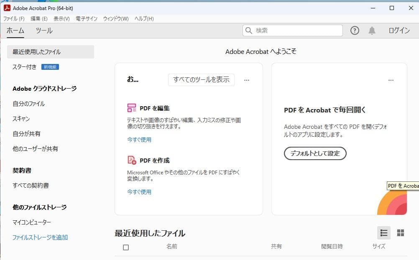This screenshot has height=260, width=419.
Task: Open the 電子サイン menu
Action: pos(86,18)
